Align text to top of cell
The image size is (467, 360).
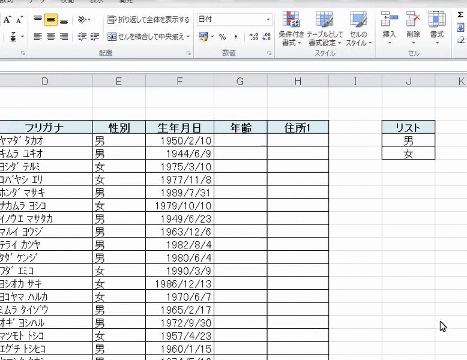click(38, 20)
